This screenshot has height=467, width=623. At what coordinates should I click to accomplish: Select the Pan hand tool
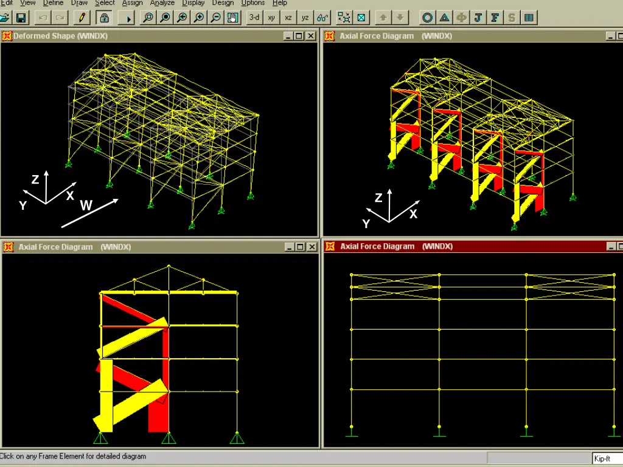click(233, 18)
